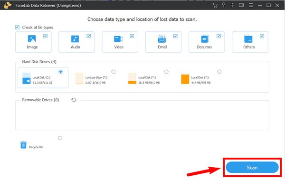Click the Recycle Bin trash icon
Image resolution: width=285 pixels, height=180 pixels.
(x=23, y=145)
